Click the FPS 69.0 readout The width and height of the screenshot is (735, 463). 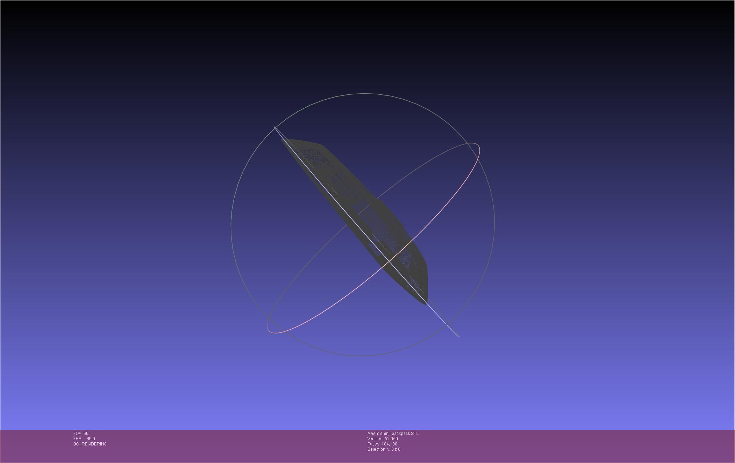pos(84,439)
